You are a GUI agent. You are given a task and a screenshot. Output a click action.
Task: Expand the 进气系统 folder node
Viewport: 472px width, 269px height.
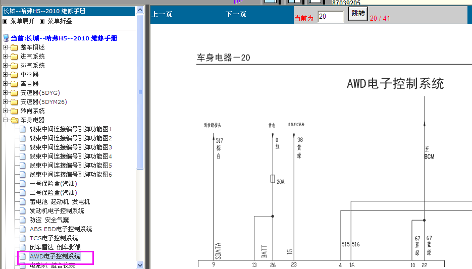pos(6,56)
